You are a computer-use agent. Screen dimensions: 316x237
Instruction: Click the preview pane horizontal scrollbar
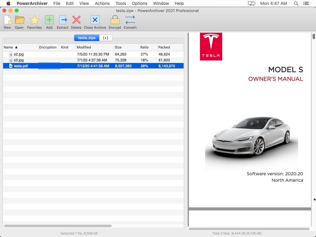point(249,229)
